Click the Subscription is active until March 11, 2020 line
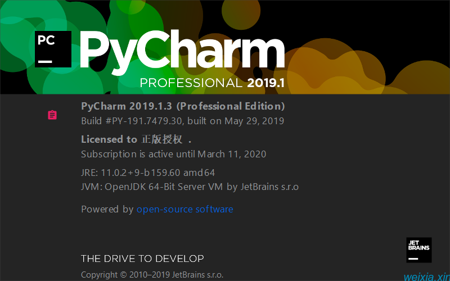The height and width of the screenshot is (281, 450). (x=174, y=154)
